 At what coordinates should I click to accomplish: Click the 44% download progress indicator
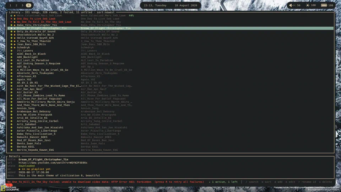point(131,16)
